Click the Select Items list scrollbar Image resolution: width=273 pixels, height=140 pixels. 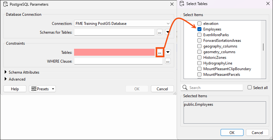263,47
